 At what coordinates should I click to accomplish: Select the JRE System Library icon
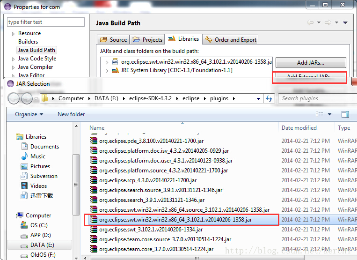pyautogui.click(x=115, y=70)
